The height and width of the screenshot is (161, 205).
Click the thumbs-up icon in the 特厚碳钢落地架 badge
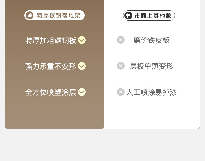pos(30,15)
